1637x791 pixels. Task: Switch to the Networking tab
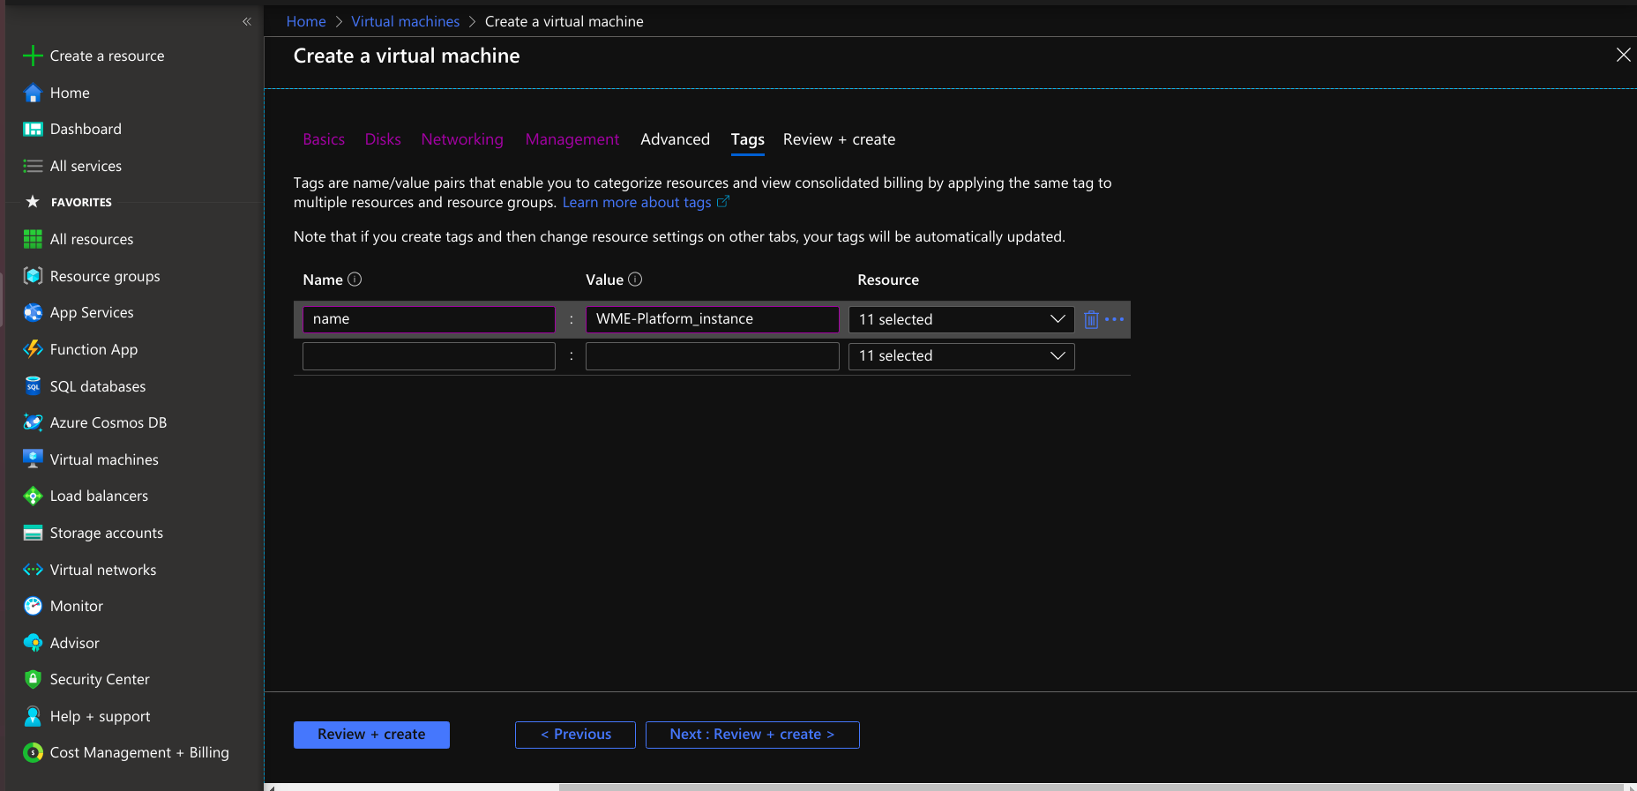[462, 139]
